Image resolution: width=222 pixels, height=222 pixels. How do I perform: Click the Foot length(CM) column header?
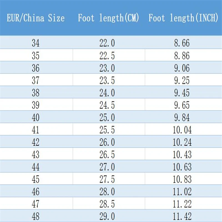click(x=109, y=18)
